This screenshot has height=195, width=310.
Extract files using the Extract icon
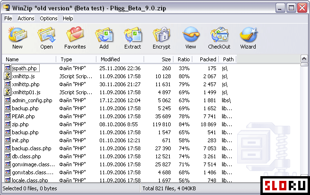click(133, 35)
